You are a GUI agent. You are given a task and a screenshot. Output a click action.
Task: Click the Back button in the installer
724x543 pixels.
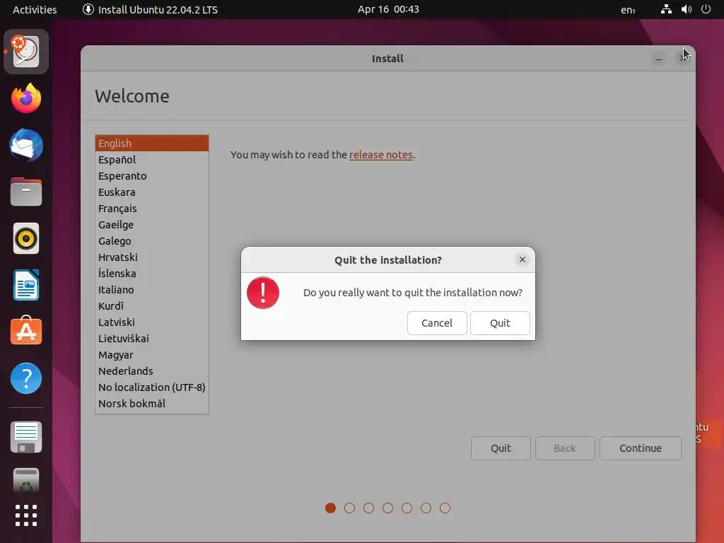565,448
